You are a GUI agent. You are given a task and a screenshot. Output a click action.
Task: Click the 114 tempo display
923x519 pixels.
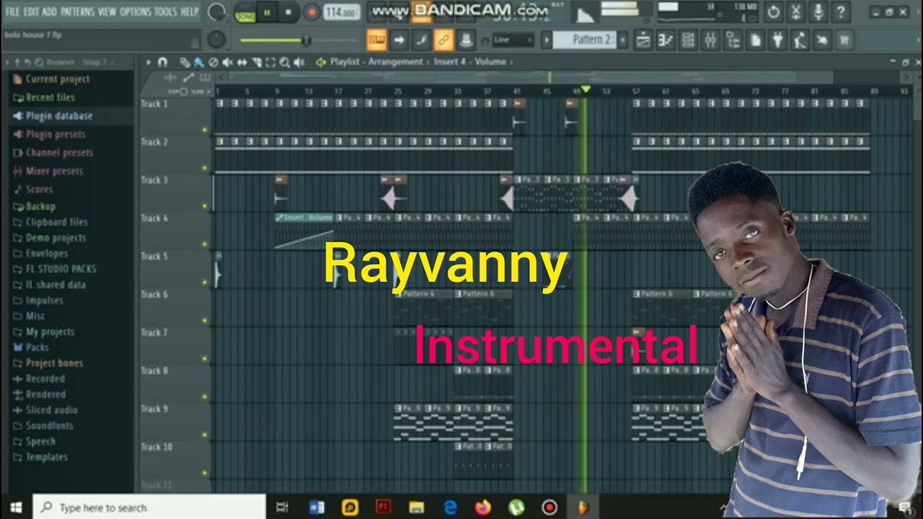342,12
